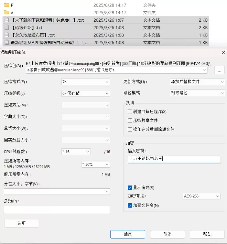Click the 固实数据大小 disabled dropdown
This screenshot has width=227, height=244.
(x=86, y=140)
